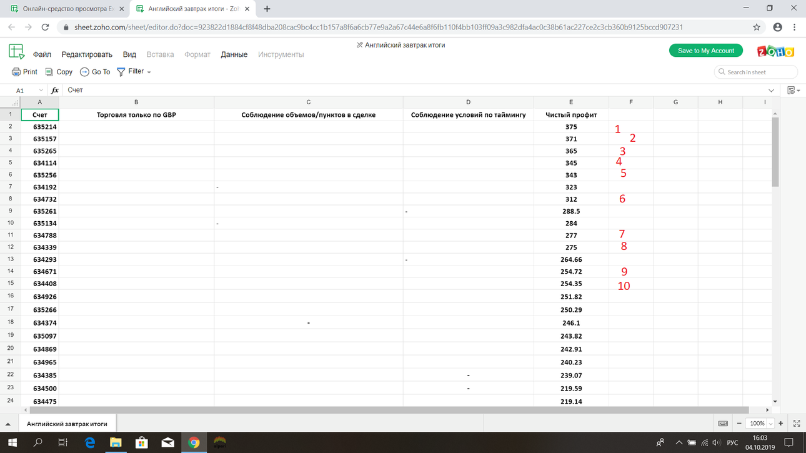This screenshot has width=806, height=453.
Task: Open the Windows Start menu
Action: [x=12, y=442]
